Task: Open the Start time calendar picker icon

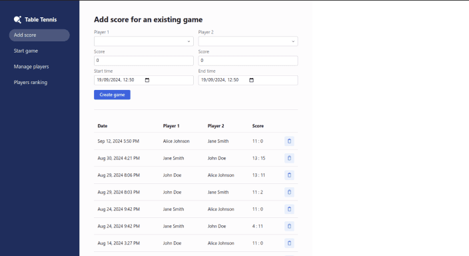Action: tap(147, 80)
